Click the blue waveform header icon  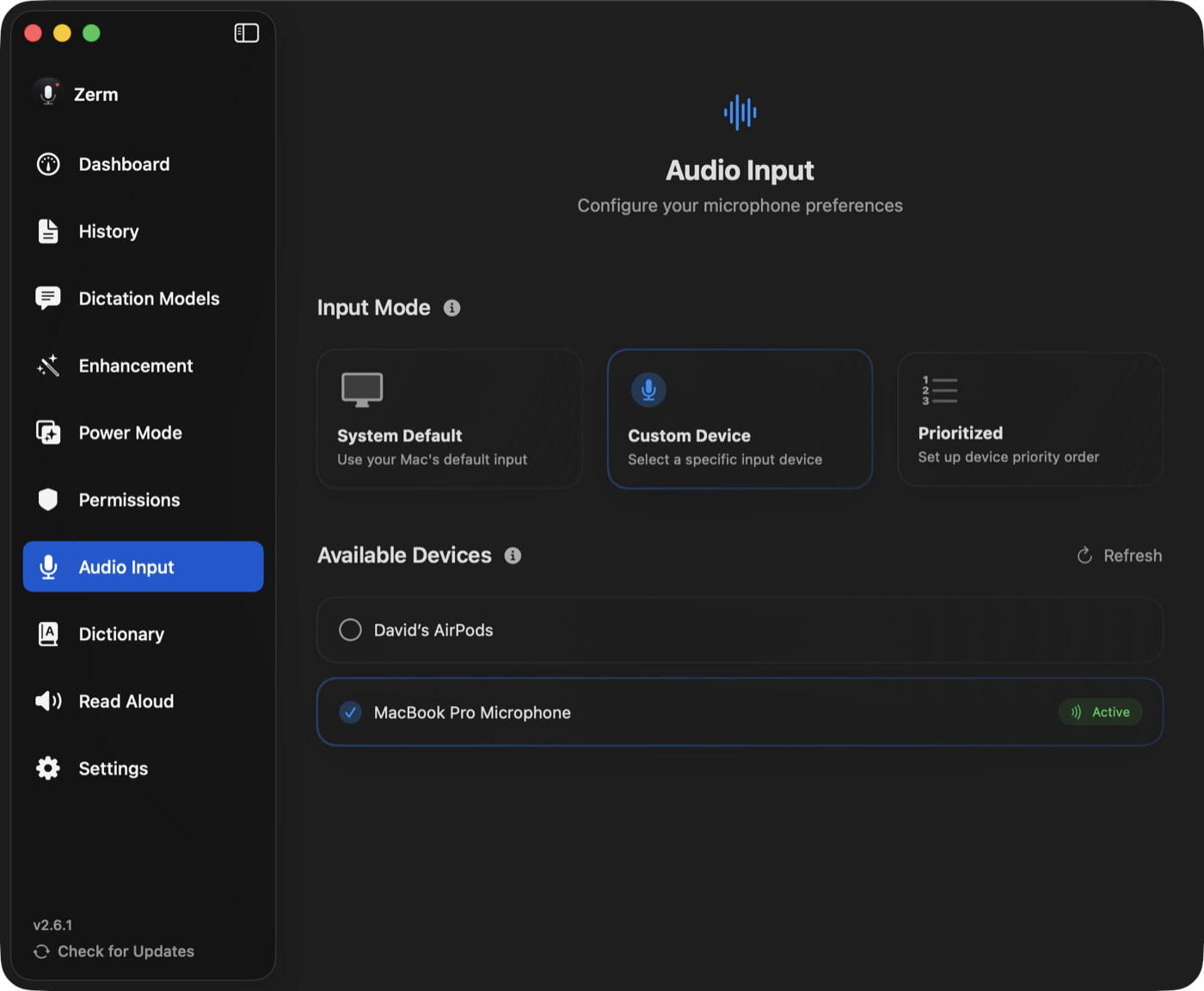740,112
